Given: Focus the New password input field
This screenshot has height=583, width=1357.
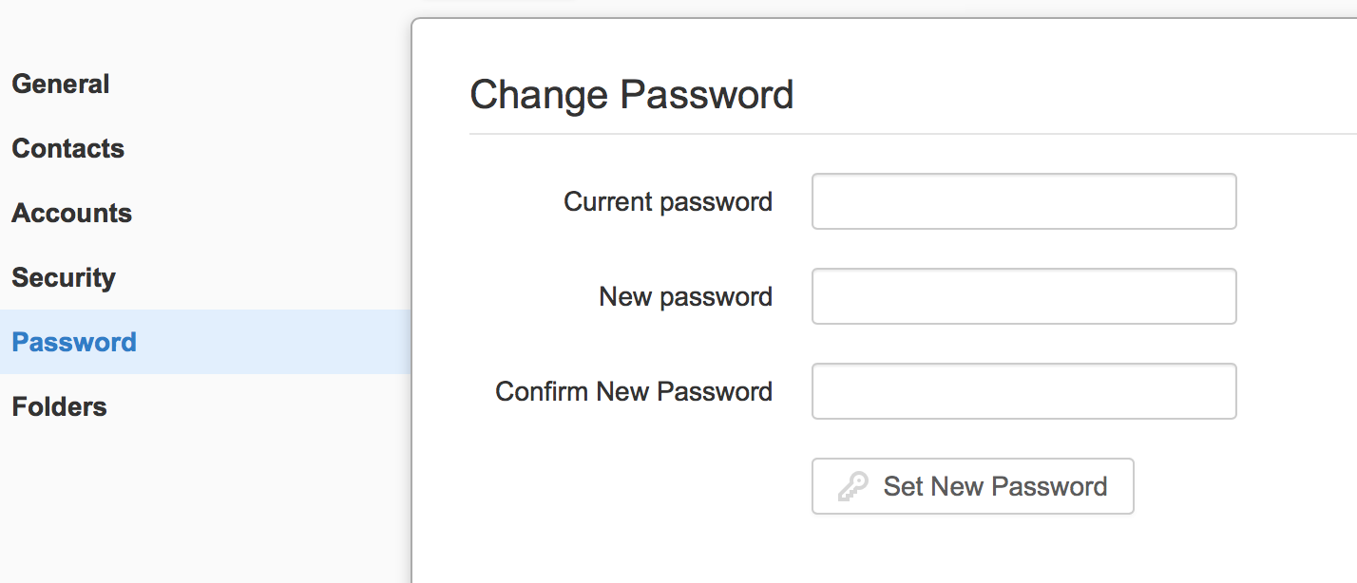Looking at the screenshot, I should click(1023, 296).
